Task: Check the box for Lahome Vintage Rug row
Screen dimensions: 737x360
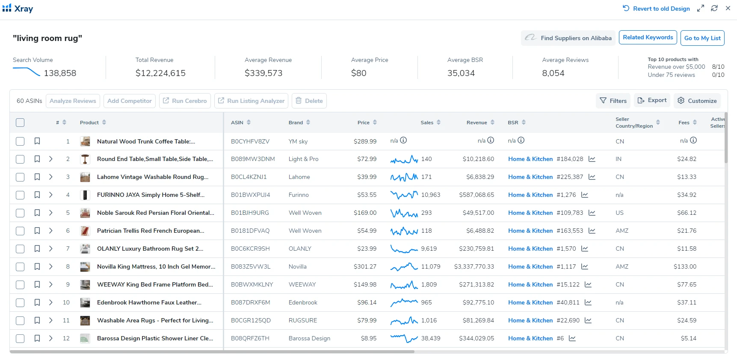Action: pyautogui.click(x=20, y=177)
